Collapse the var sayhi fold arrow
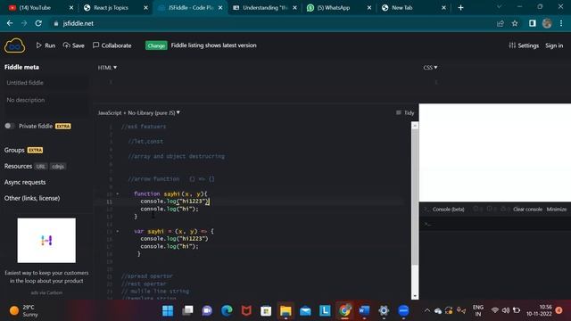Image resolution: width=571 pixels, height=321 pixels. [x=117, y=232]
